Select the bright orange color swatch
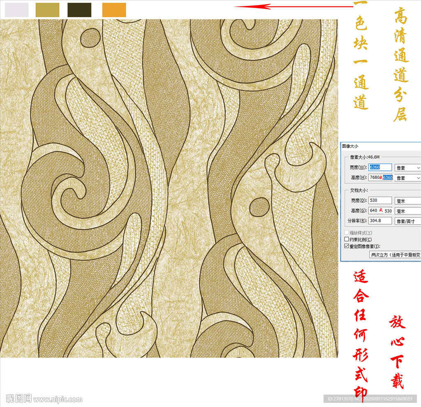The height and width of the screenshot is (407, 421). coord(114,10)
